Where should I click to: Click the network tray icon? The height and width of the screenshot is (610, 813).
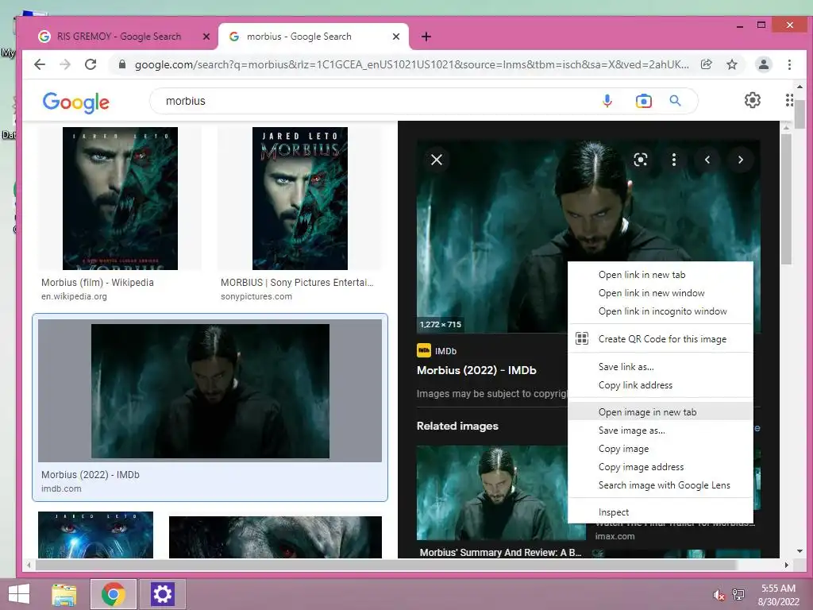point(738,595)
